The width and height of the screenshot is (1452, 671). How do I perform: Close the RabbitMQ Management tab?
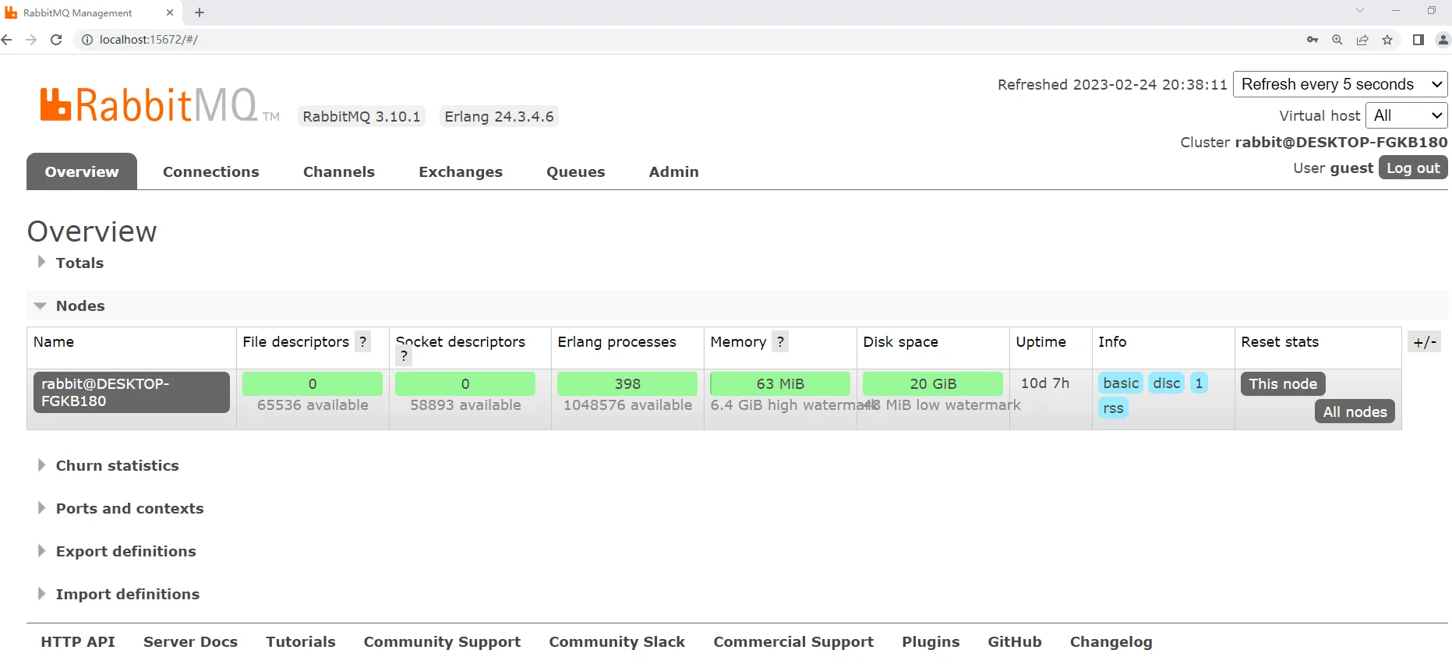170,12
